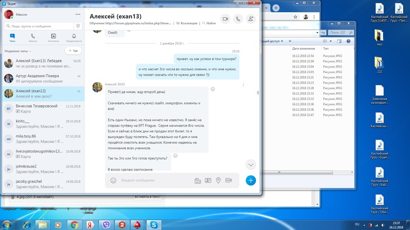Open chat jacoby.graschel
The width and height of the screenshot is (410, 230).
tap(43, 184)
